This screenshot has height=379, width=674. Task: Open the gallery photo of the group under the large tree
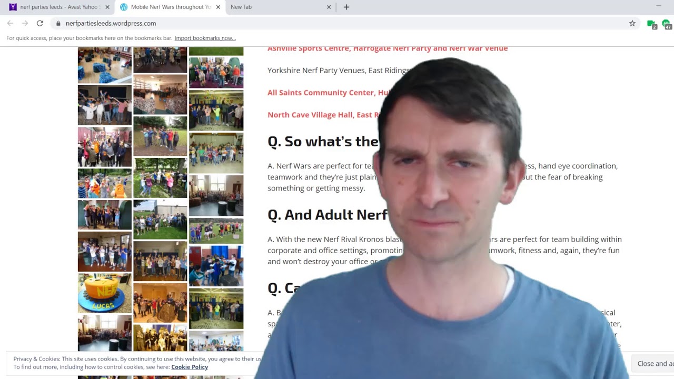tap(160, 178)
